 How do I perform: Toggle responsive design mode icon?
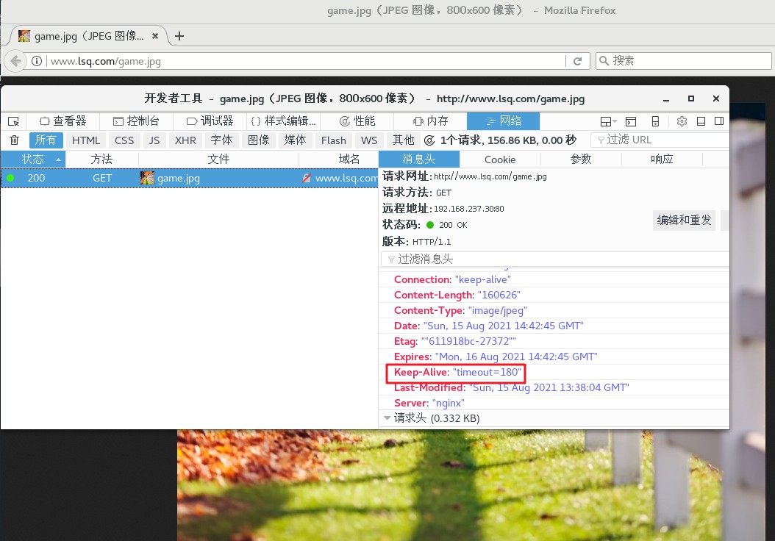point(655,121)
